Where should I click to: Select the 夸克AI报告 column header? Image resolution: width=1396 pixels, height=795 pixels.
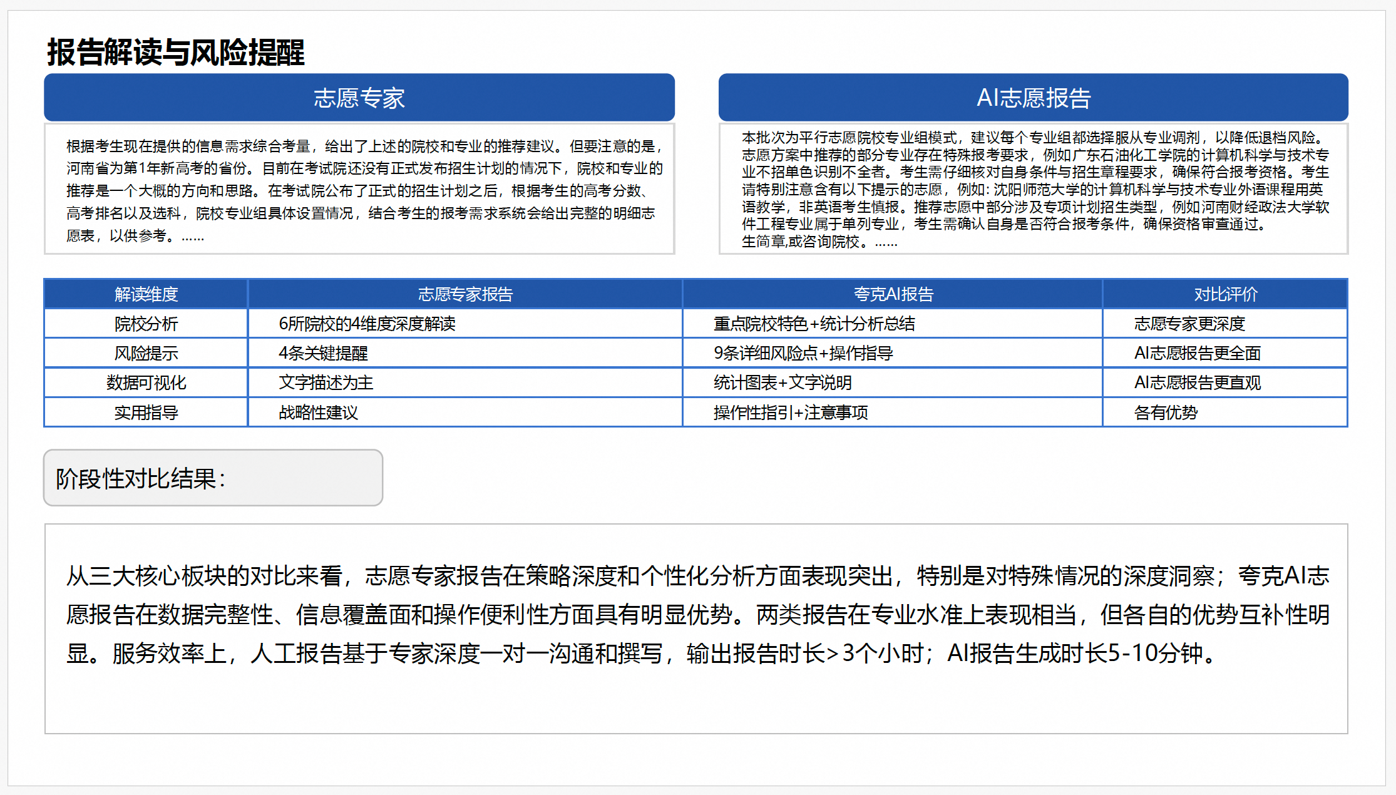[893, 294]
